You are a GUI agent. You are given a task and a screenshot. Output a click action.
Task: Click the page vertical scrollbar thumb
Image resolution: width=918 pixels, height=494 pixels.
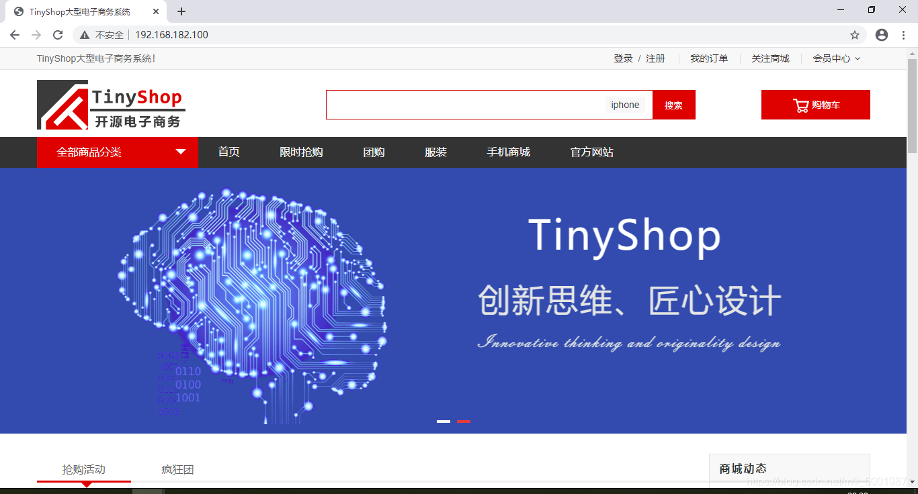point(912,106)
